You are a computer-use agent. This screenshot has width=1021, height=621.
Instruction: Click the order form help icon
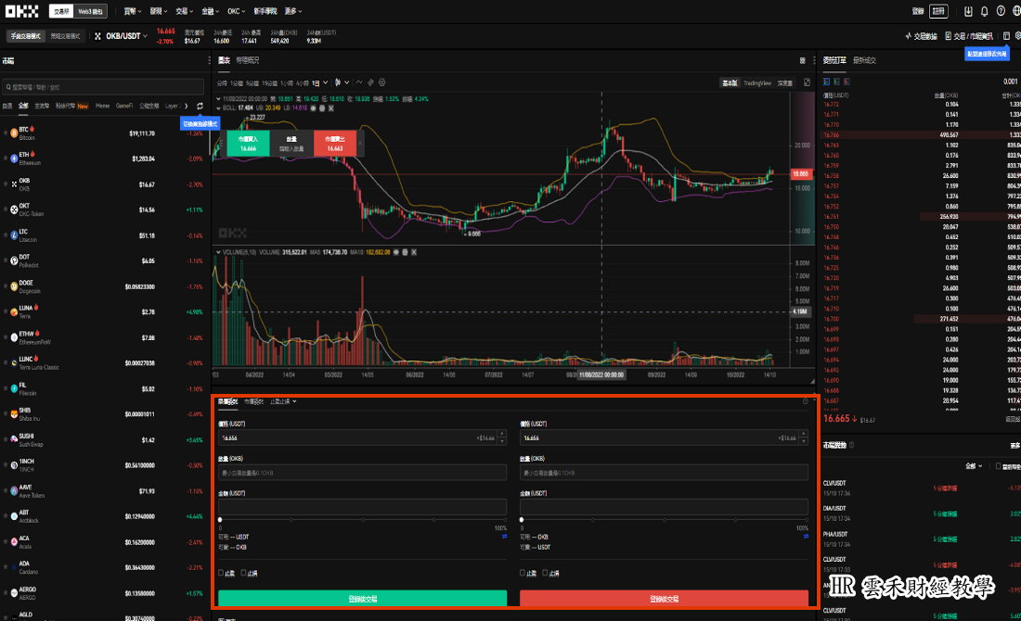coord(806,401)
